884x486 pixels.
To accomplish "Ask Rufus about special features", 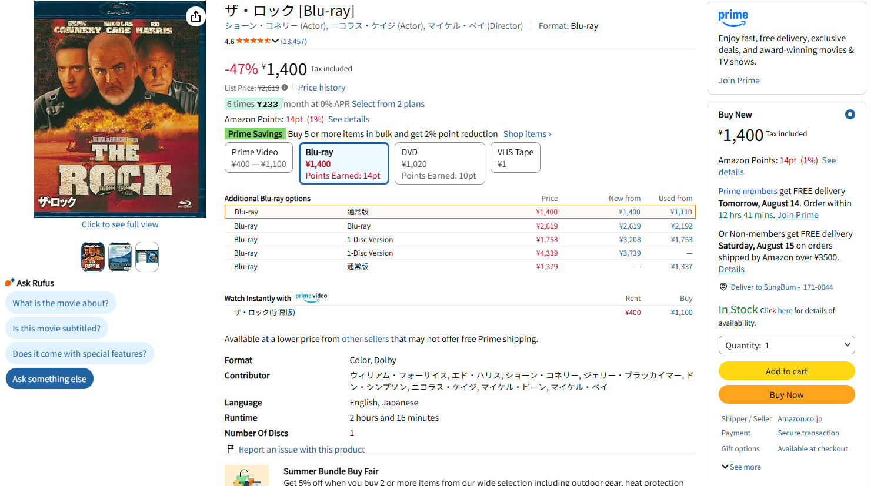I will coord(79,353).
